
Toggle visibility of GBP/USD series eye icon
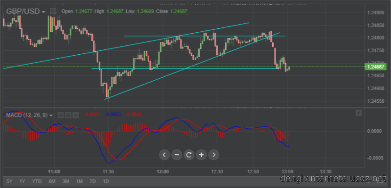pos(53,11)
